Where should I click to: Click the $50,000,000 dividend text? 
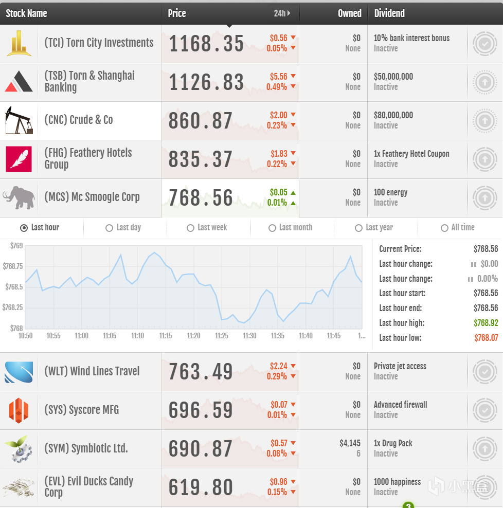click(x=393, y=77)
